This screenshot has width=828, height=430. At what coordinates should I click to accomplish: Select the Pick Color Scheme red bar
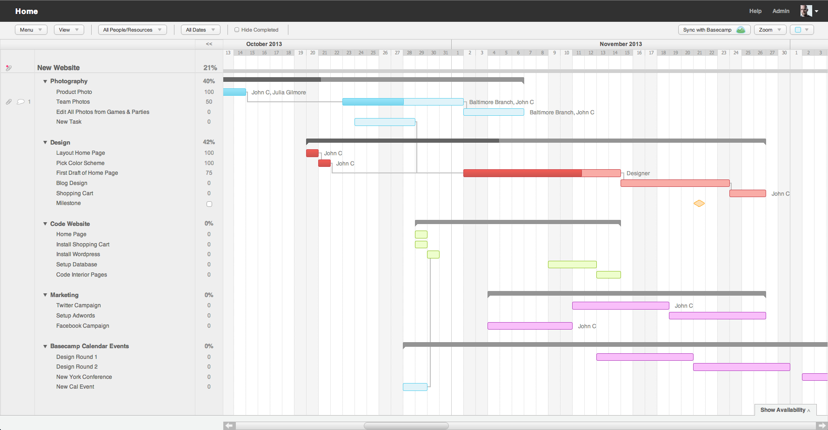tap(324, 163)
